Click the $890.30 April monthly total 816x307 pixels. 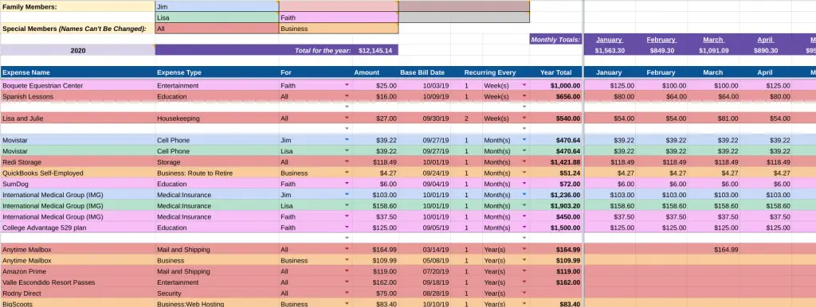point(765,50)
